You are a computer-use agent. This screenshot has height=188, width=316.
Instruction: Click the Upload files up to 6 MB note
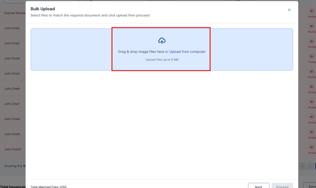click(162, 60)
